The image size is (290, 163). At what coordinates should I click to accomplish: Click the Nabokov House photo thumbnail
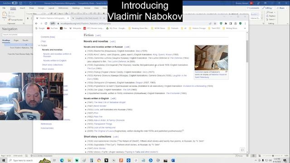click(211, 58)
